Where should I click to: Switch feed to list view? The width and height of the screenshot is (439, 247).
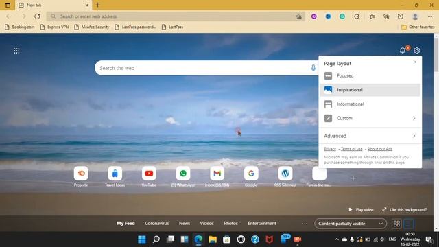409,224
